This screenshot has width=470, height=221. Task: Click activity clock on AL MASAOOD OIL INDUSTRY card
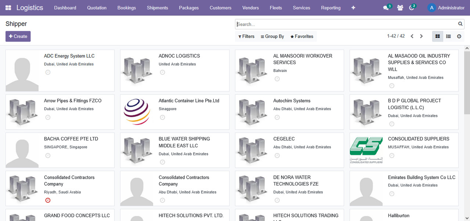392,86
